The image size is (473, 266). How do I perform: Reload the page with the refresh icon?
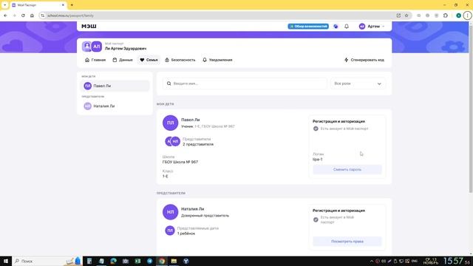click(x=23, y=16)
